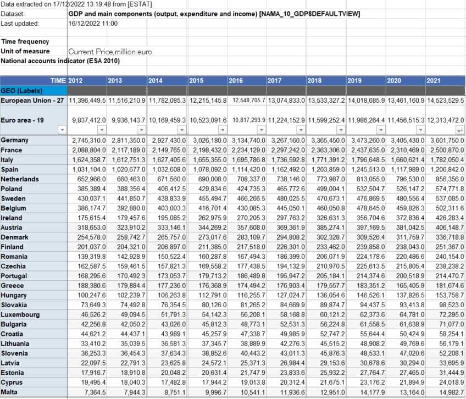Screen dimensions: 466x399
Task: Click the 2015 column filter arrow
Action: tap(221, 130)
